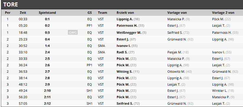Select scorer Seifried S. in the 2:12 row
The image size is (243, 107).
128,103
